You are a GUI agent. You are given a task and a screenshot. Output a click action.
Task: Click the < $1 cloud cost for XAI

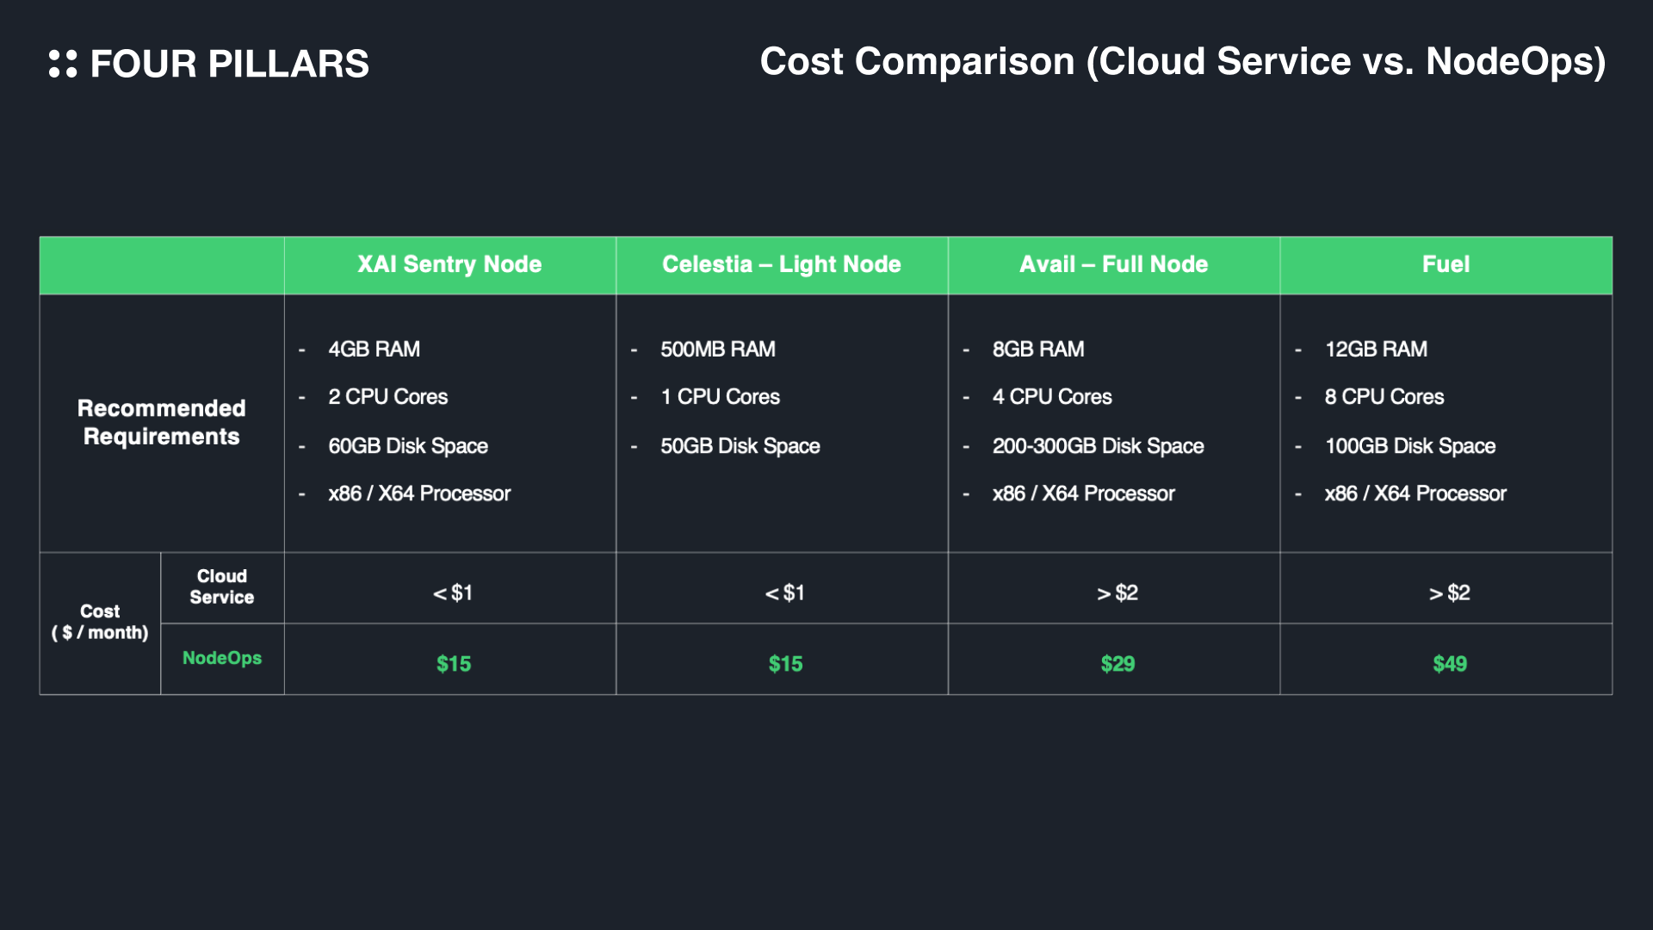pyautogui.click(x=453, y=592)
